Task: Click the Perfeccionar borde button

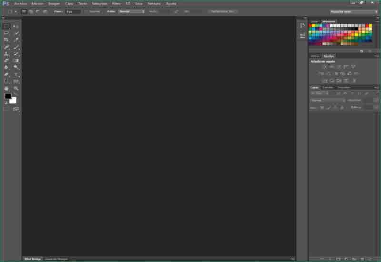Action: [x=222, y=11]
